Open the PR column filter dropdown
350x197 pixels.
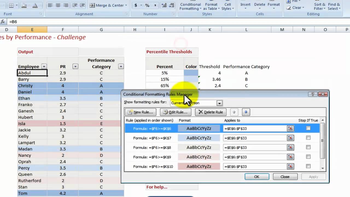(x=75, y=66)
